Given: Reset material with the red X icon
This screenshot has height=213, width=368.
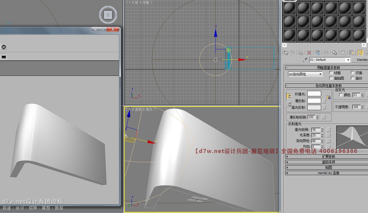Looking at the screenshot, I should point(309,53).
